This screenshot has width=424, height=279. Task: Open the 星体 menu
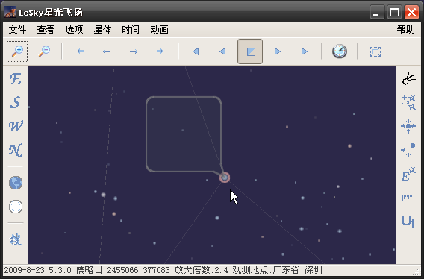pos(102,30)
